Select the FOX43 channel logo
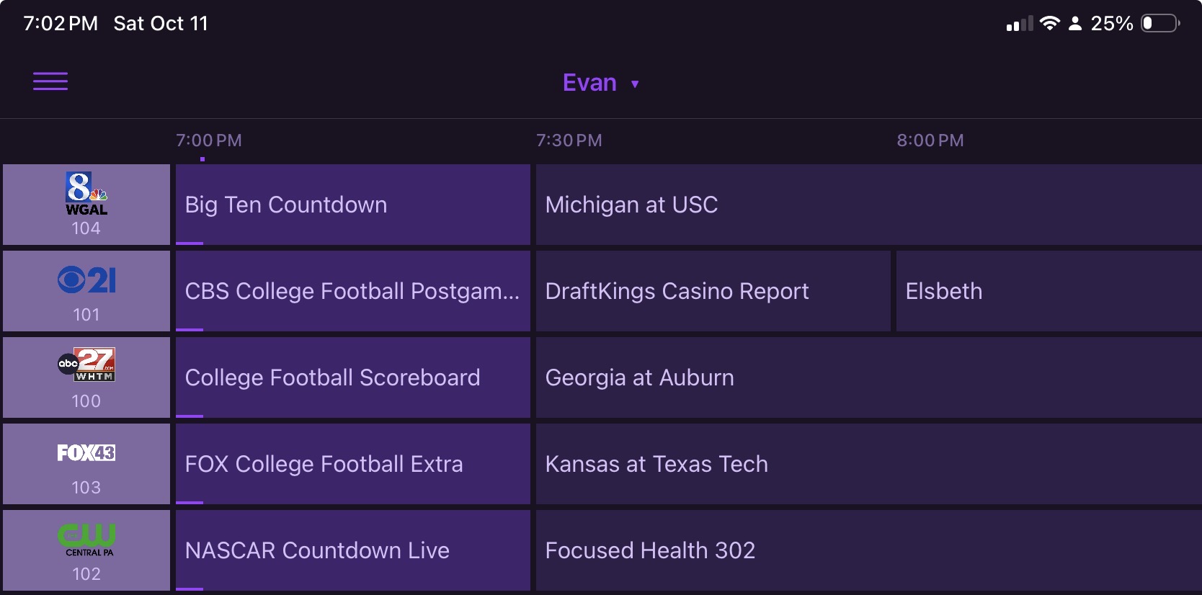This screenshot has width=1202, height=595. (86, 464)
